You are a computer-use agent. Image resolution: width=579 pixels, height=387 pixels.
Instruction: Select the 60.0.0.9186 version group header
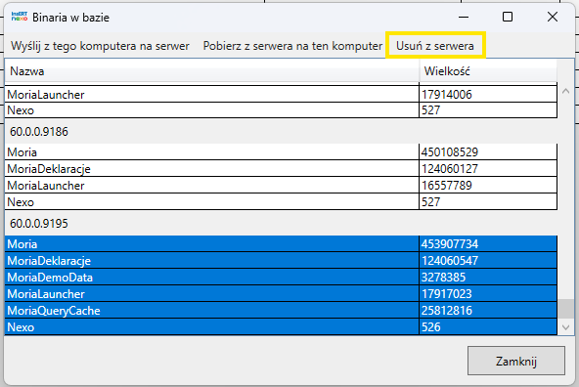[x=281, y=131]
